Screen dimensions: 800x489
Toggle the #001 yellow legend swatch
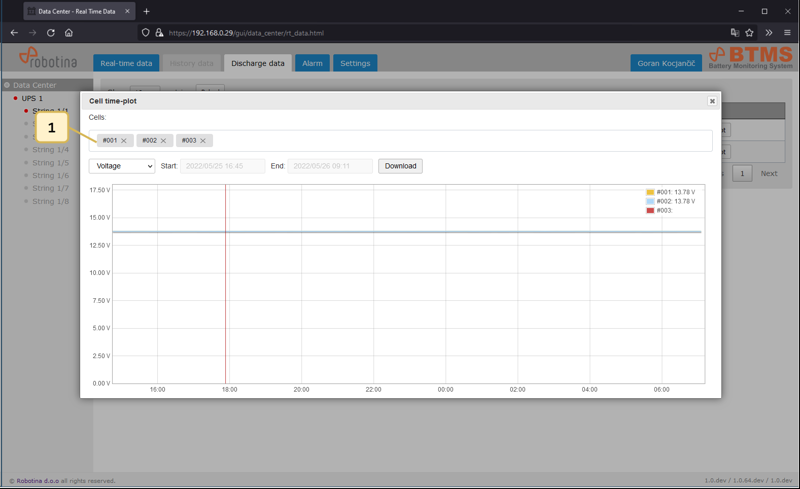(650, 192)
